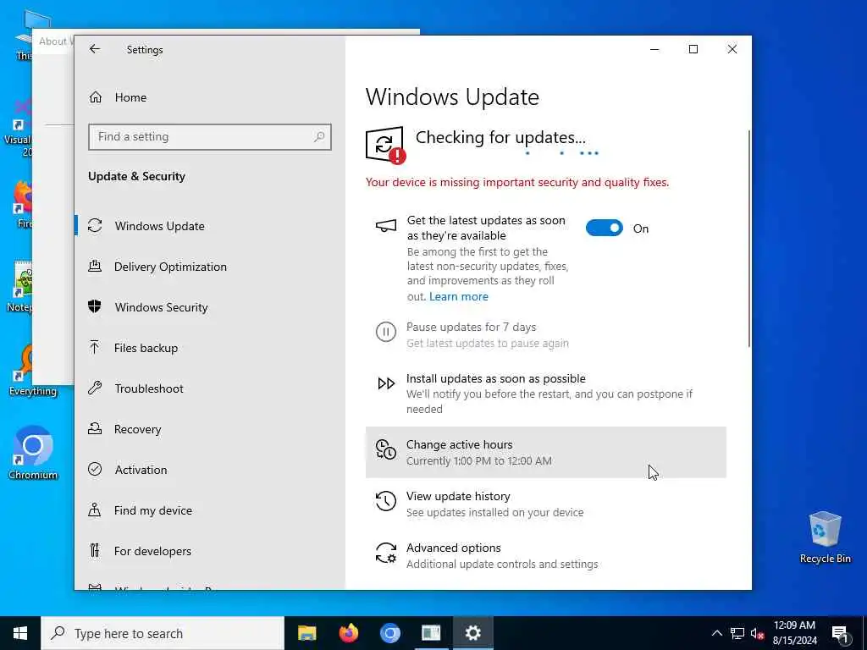This screenshot has width=867, height=650.
Task: Open Troubleshoot page
Action: (x=210, y=388)
